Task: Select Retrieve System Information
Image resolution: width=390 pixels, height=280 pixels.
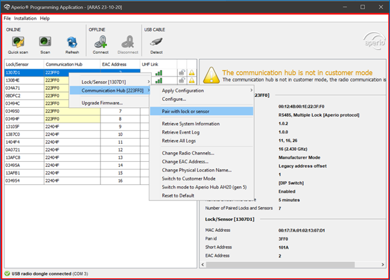Action: [201, 123]
